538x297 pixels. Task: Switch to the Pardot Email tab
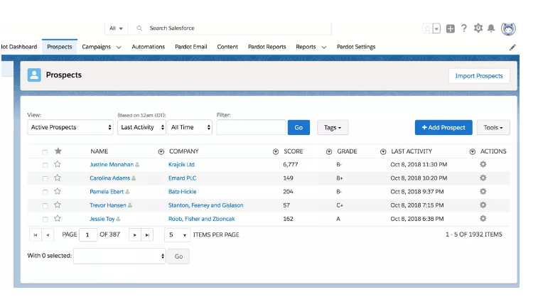coord(190,47)
